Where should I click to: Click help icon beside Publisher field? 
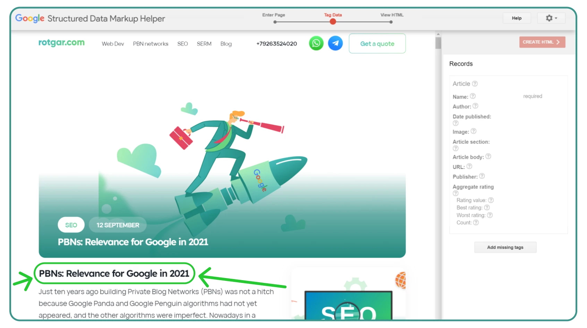(482, 176)
